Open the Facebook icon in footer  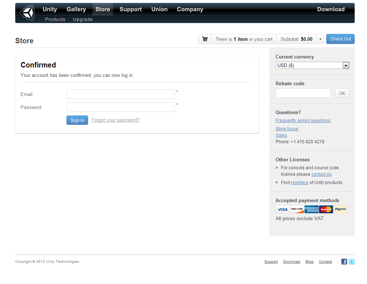(344, 262)
